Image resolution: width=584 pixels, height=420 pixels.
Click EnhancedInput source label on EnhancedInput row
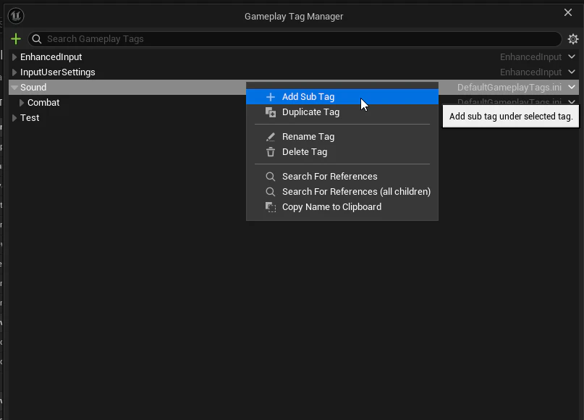pos(530,57)
